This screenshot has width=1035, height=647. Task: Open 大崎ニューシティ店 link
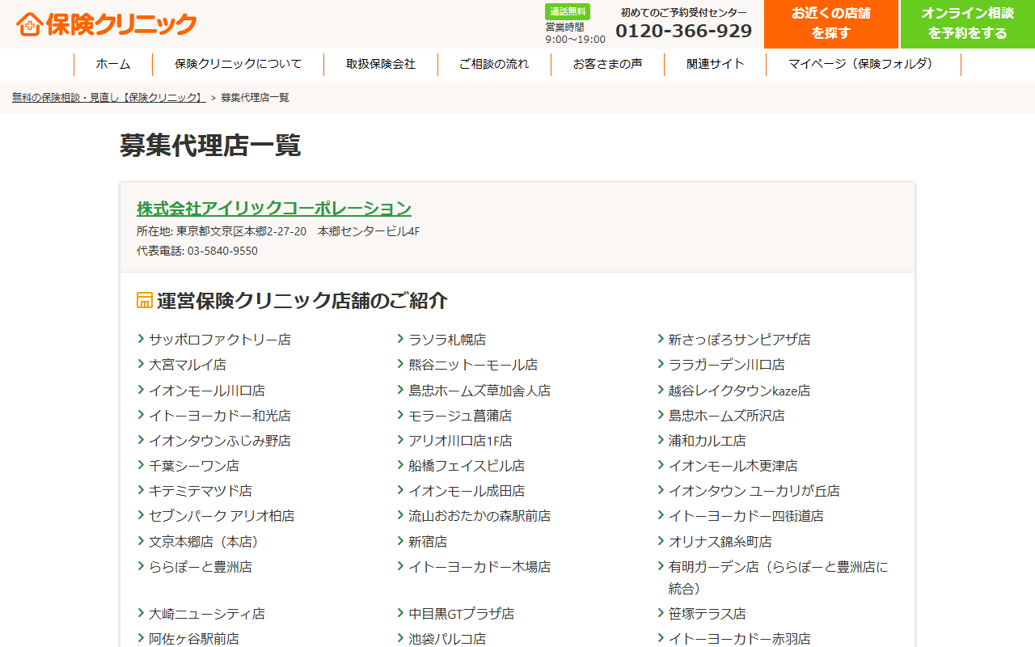(x=207, y=614)
